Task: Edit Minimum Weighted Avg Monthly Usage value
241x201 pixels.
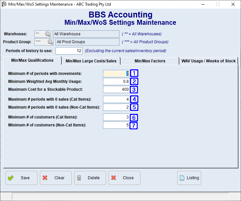Action: (x=117, y=82)
